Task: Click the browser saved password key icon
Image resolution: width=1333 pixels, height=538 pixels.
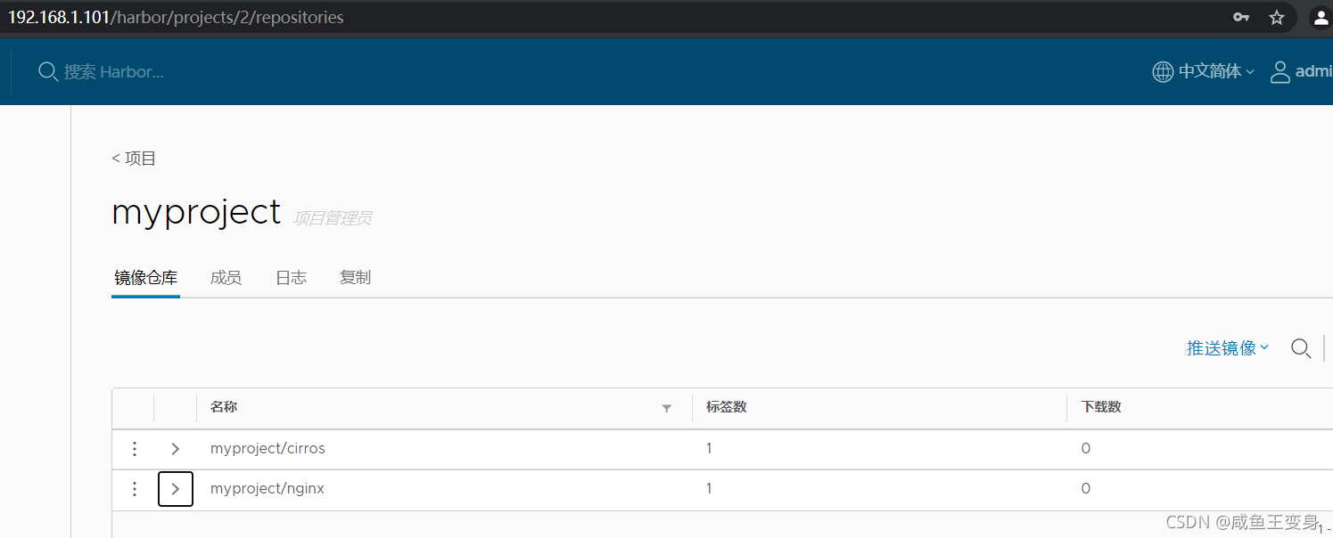Action: pyautogui.click(x=1241, y=18)
